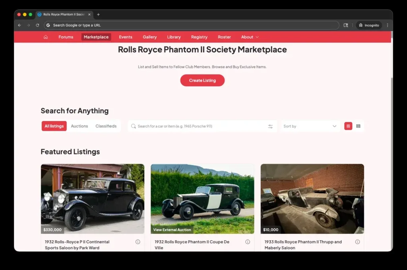Open the dusty garage Saloon photo

[312, 199]
